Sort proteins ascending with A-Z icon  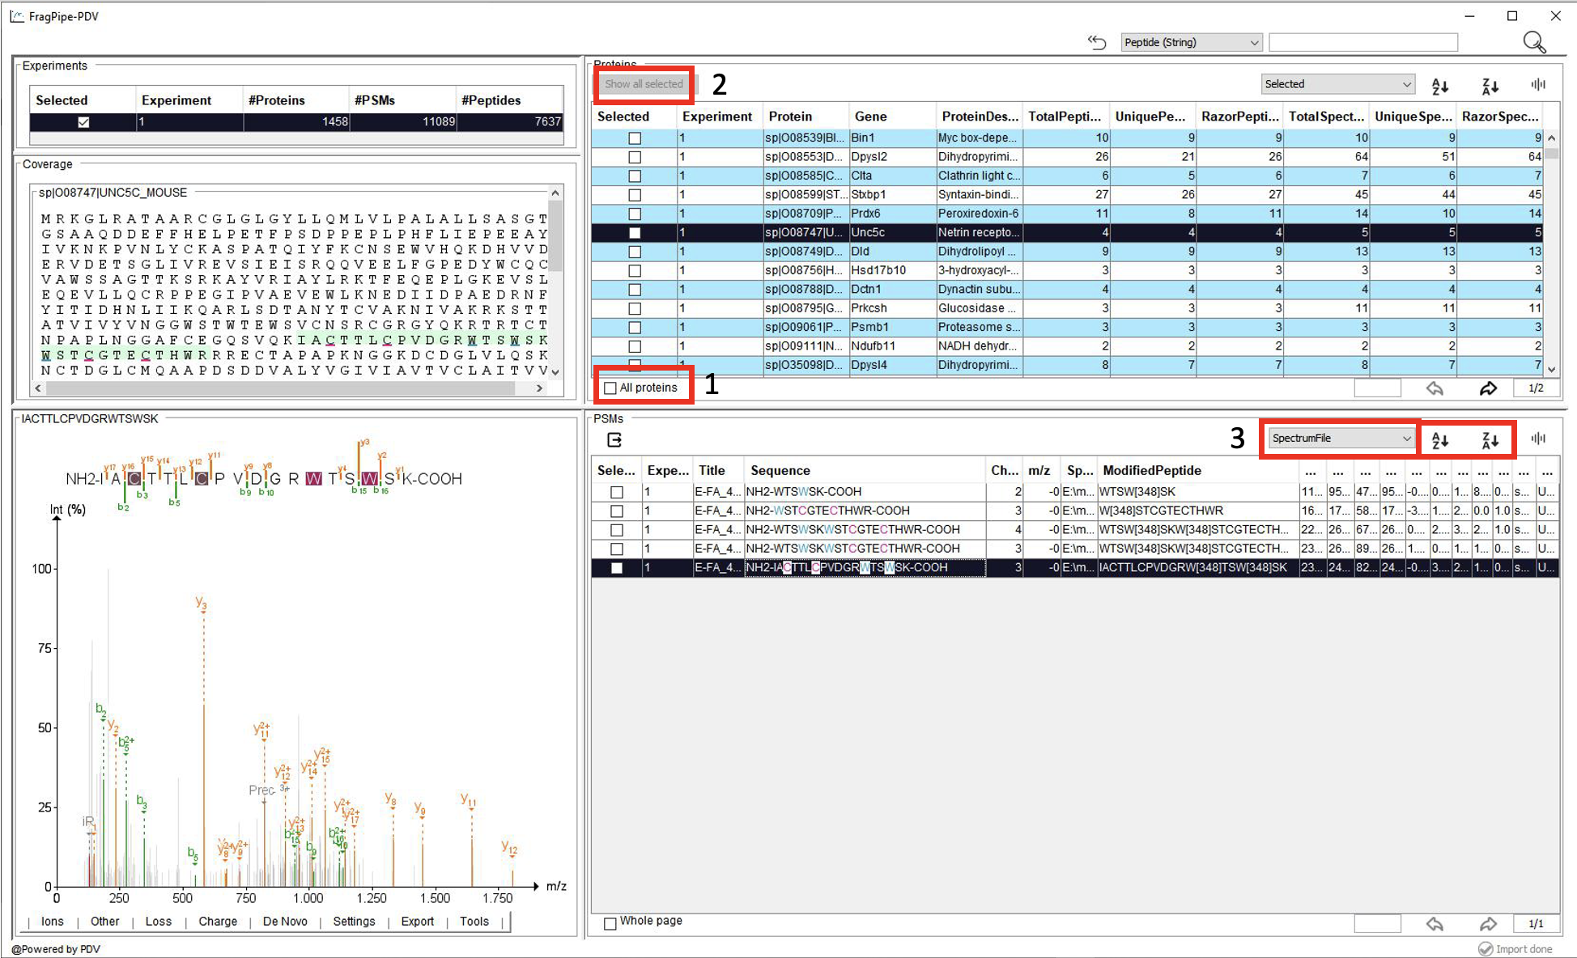point(1439,85)
